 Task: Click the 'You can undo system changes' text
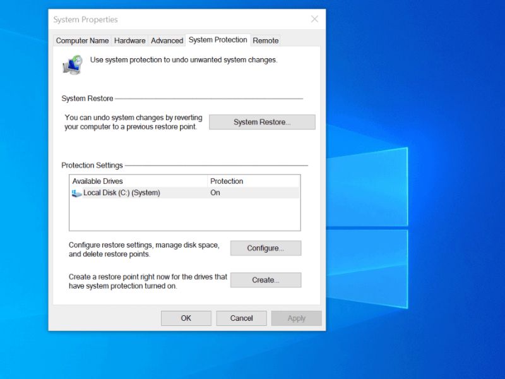pos(133,122)
